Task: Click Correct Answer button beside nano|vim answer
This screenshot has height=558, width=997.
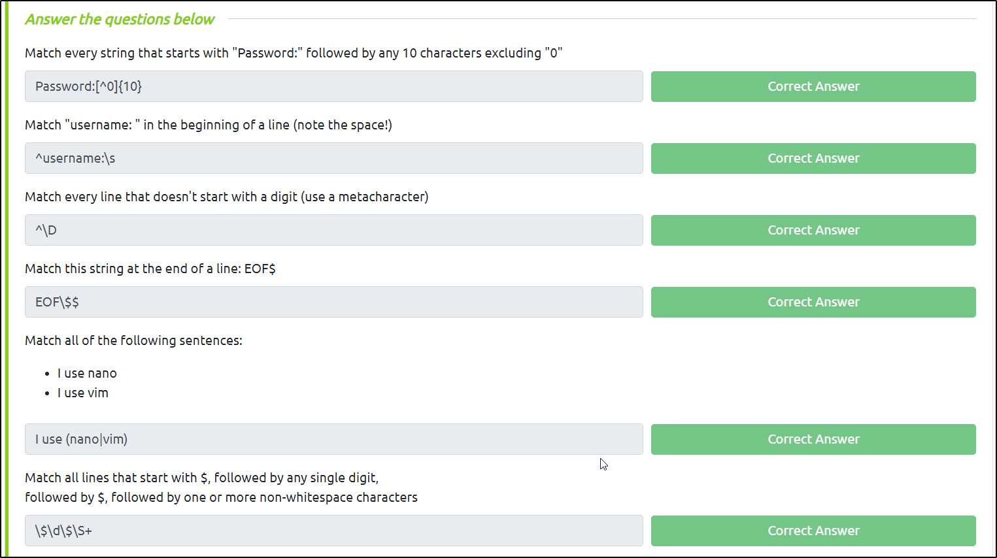Action: point(813,439)
